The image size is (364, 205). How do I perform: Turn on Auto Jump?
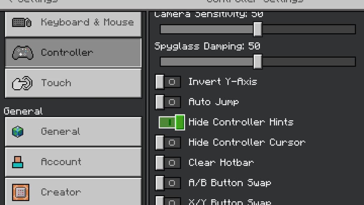(168, 102)
